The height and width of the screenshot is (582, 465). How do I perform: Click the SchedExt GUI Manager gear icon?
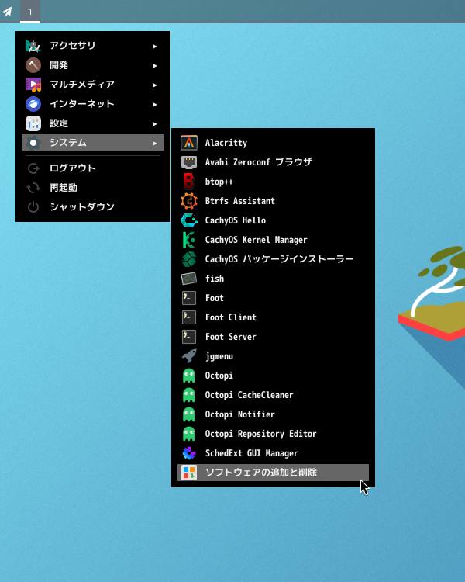pyautogui.click(x=189, y=453)
